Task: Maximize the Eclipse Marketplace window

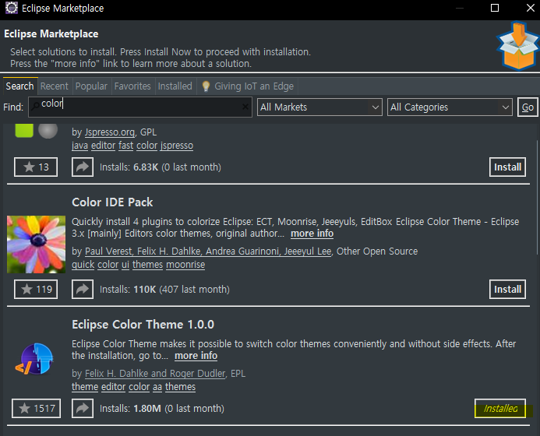Action: coord(495,8)
